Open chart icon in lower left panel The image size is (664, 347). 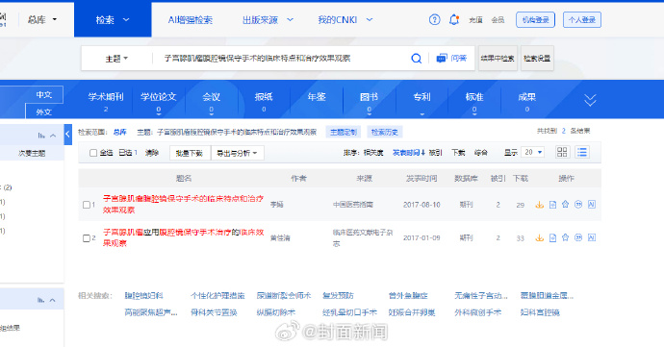pos(40,300)
